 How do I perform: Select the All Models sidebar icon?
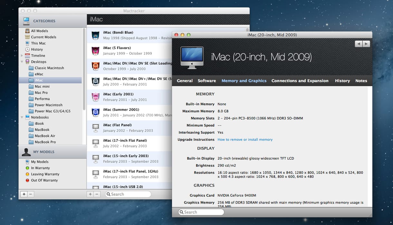click(x=27, y=31)
